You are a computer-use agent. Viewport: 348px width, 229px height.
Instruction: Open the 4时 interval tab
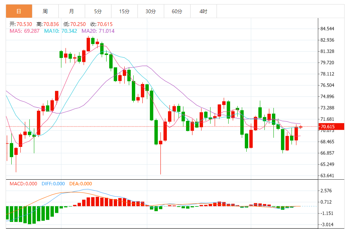[x=203, y=11]
